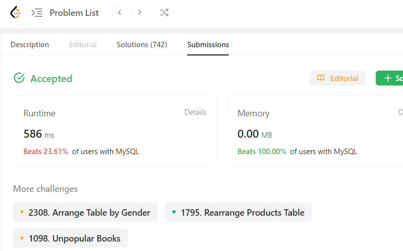Viewport: 403px width, 251px height.
Task: Go to the previous problem arrow
Action: tap(120, 12)
